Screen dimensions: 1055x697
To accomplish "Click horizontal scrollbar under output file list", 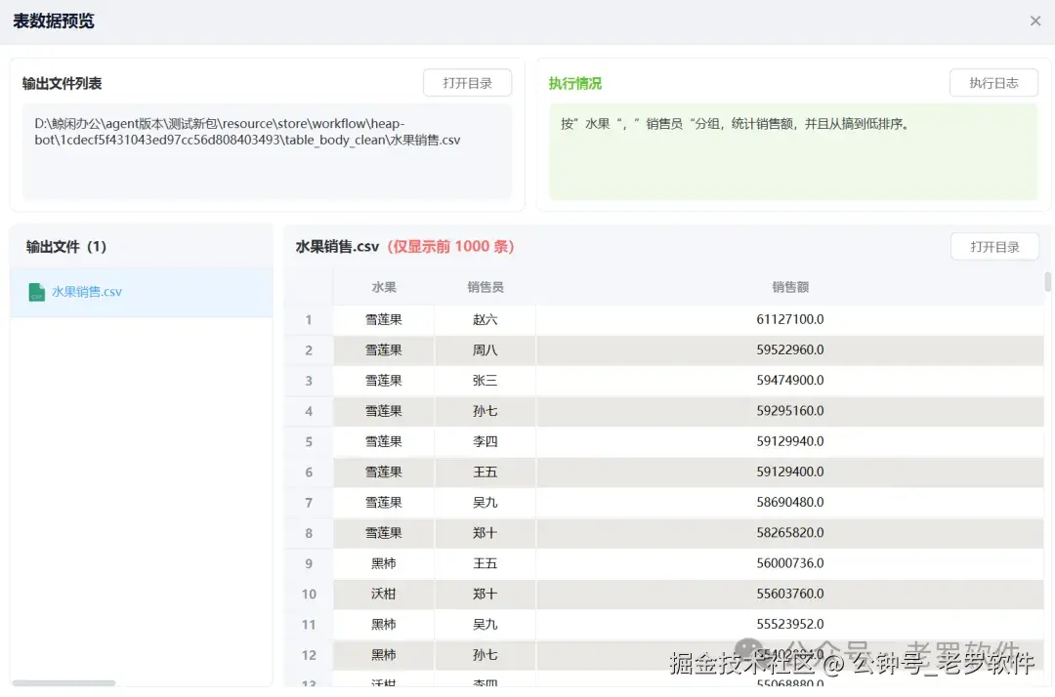I will (x=63, y=683).
